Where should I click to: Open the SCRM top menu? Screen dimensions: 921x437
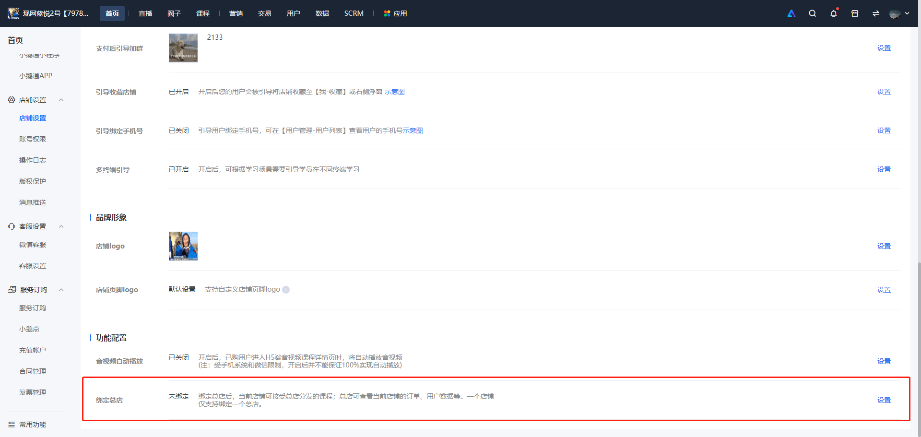(354, 13)
